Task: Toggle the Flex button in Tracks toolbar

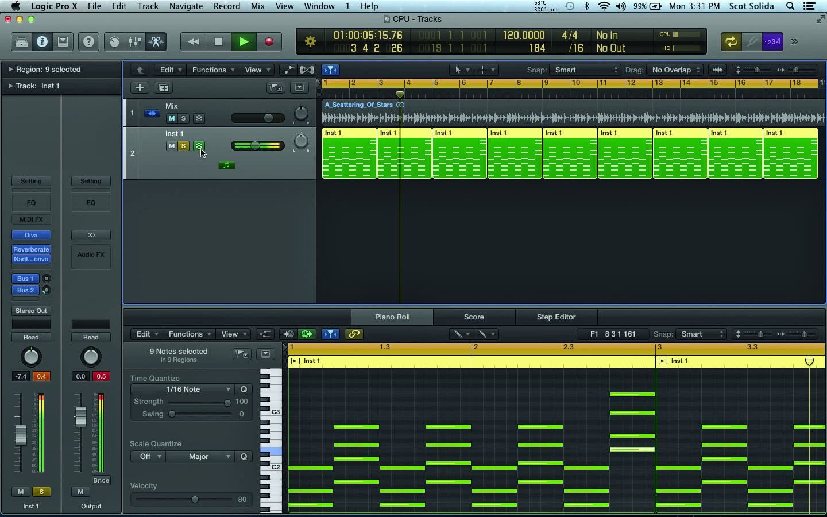Action: click(x=307, y=70)
